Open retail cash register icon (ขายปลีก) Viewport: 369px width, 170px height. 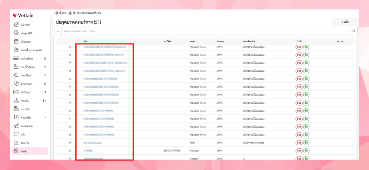[x=16, y=109]
